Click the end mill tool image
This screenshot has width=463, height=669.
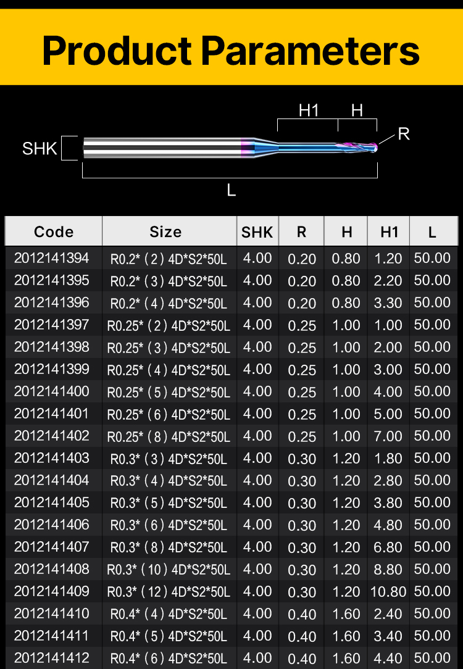[x=230, y=148]
